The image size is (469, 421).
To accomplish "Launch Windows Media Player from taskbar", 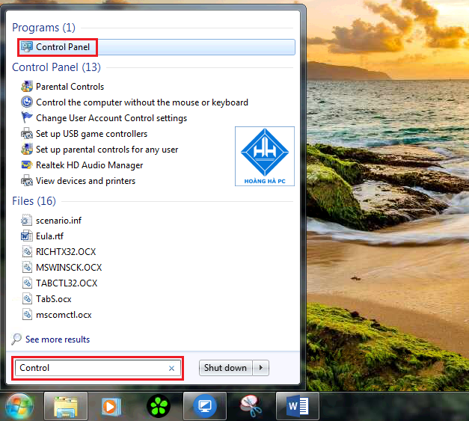I will click(x=111, y=407).
